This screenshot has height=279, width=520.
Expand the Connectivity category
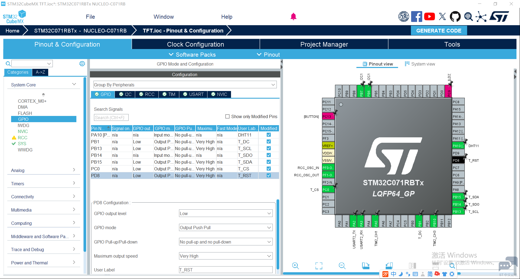43,197
